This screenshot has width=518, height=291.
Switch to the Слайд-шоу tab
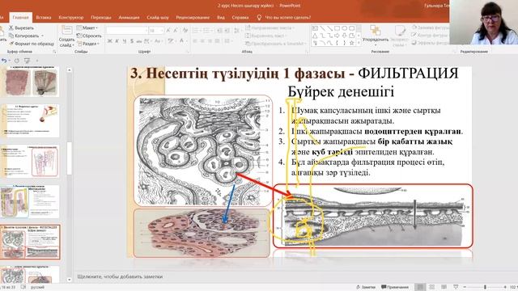[158, 18]
